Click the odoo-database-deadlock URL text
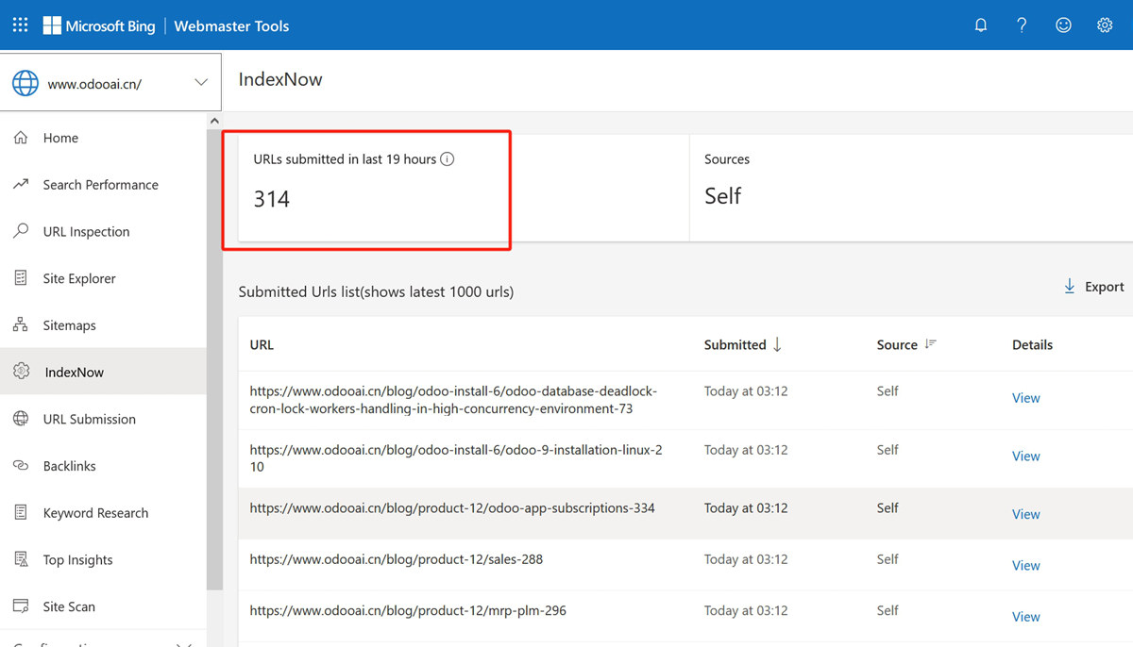This screenshot has width=1133, height=647. (x=453, y=400)
